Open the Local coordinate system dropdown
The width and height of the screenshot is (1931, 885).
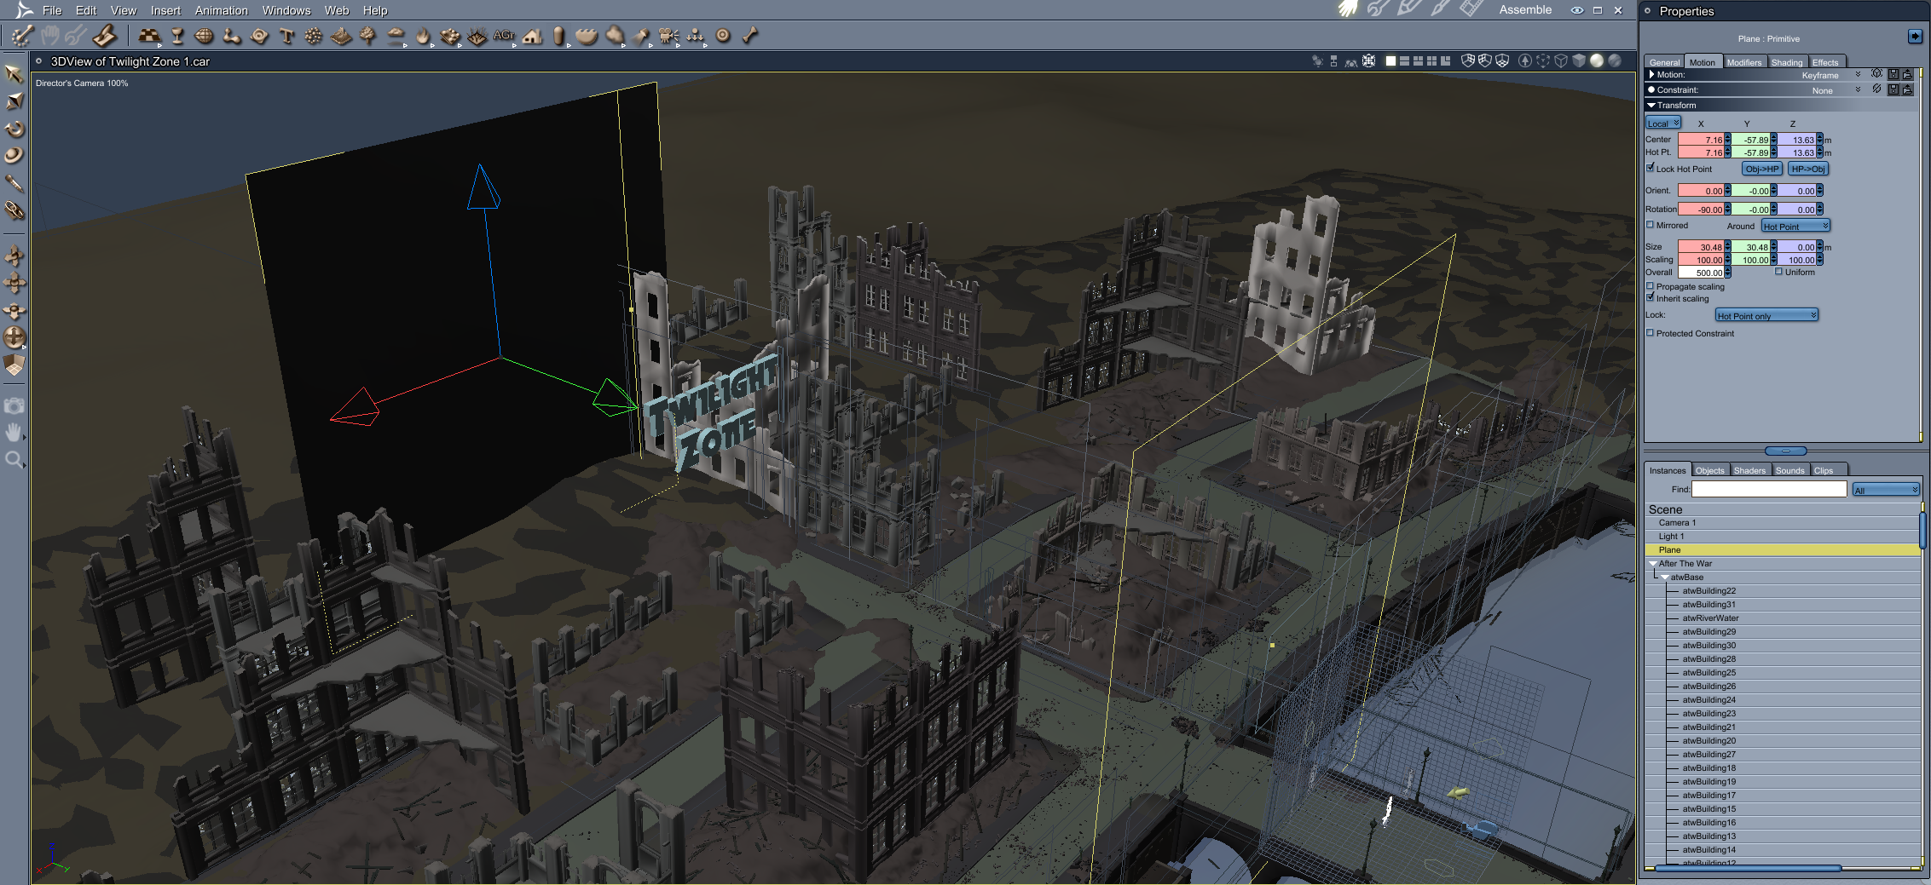pos(1662,124)
